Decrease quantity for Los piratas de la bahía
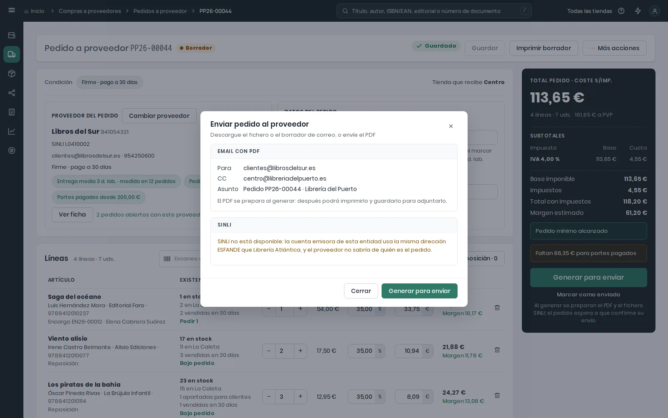Screen dimensions: 668x418 coord(269,397)
